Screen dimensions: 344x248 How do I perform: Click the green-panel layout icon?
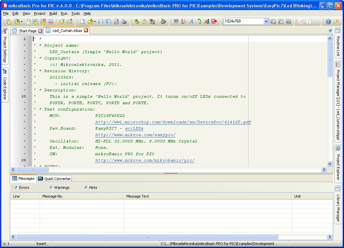click(289, 21)
